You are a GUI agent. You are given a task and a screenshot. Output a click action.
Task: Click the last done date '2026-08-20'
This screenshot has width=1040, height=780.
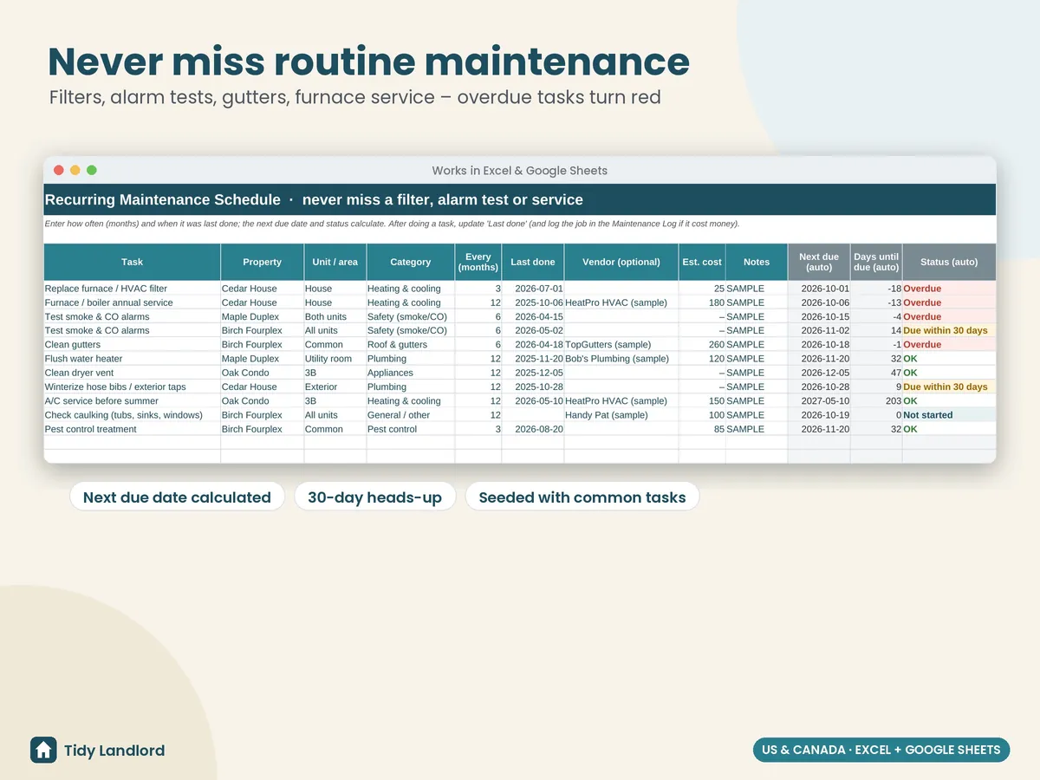(533, 429)
